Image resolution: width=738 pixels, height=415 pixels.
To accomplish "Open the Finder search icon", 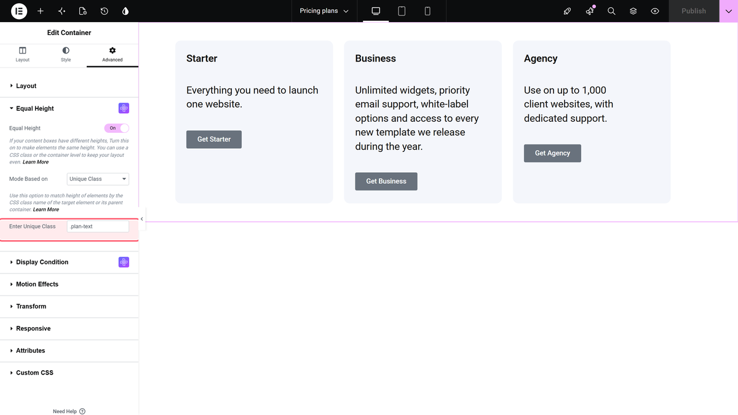I will click(x=611, y=11).
